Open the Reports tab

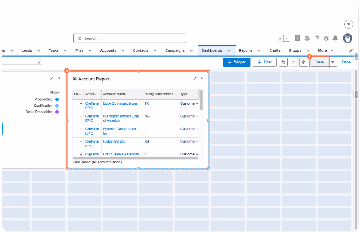245,50
